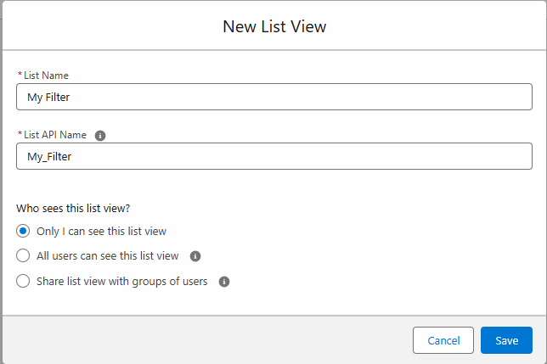Click the List API Name label text

(x=56, y=135)
